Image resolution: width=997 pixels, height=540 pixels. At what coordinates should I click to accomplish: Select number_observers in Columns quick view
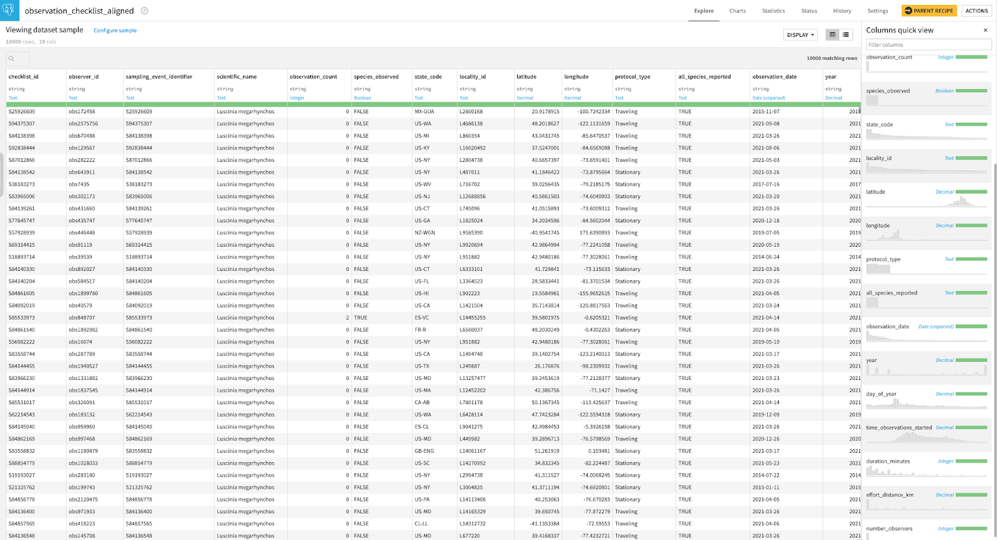(x=889, y=529)
